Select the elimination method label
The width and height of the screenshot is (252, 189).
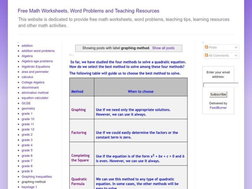click(35, 93)
